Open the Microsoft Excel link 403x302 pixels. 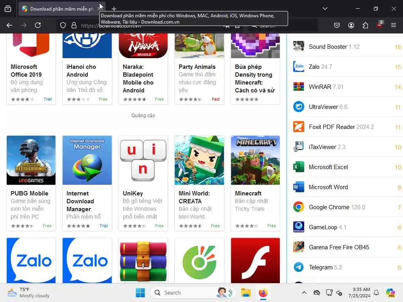tap(328, 167)
